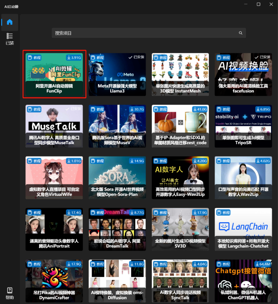278x304 pixels.
Task: Download Open-Sora-Plan via the 14.9G badge
Action: click(x=137, y=161)
